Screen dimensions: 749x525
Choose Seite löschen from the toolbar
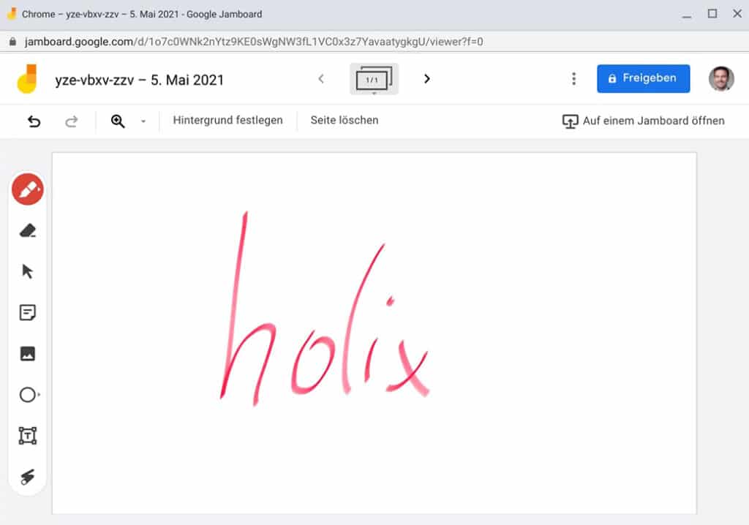pos(345,120)
